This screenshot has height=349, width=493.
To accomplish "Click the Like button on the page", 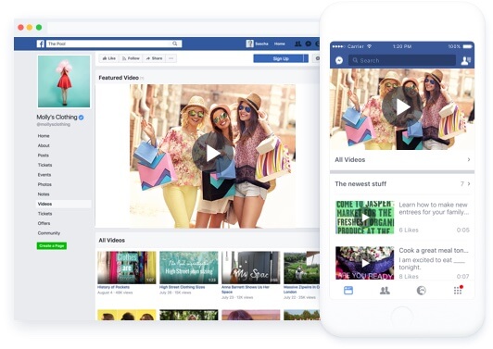I will pyautogui.click(x=109, y=58).
